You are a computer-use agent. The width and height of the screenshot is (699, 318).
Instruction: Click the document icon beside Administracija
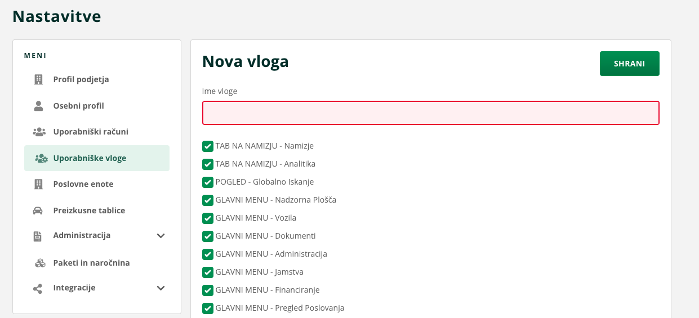pyautogui.click(x=38, y=236)
